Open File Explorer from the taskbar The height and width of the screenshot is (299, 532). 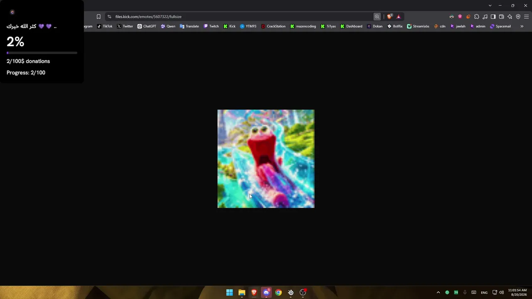242,292
